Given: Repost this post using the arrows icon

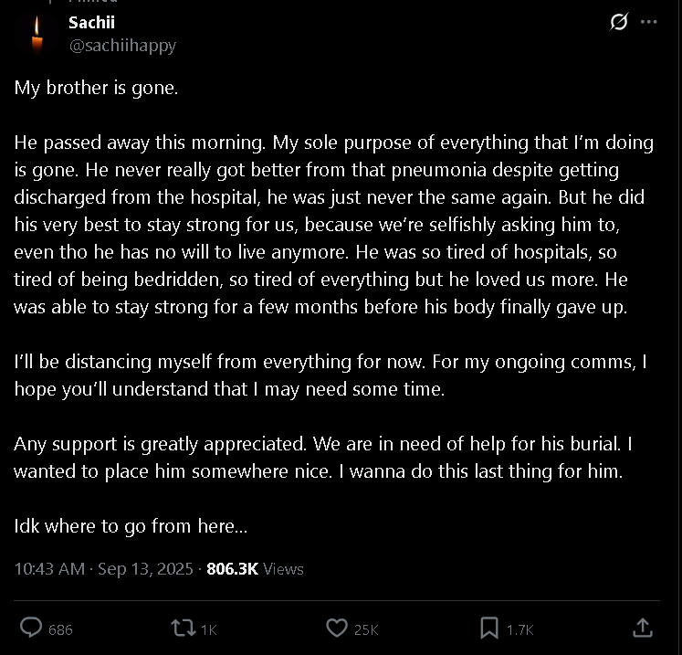Looking at the screenshot, I should pyautogui.click(x=183, y=628).
